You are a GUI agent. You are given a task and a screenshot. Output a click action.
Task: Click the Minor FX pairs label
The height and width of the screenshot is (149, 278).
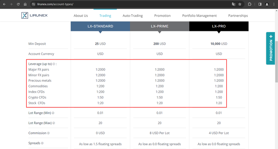click(x=39, y=75)
